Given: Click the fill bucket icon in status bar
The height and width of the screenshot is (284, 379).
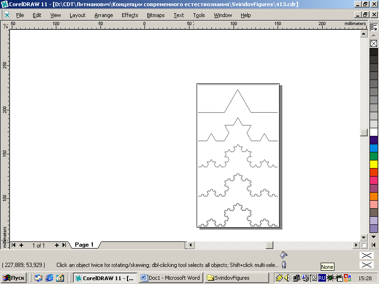Looking at the screenshot, I should pos(283,255).
